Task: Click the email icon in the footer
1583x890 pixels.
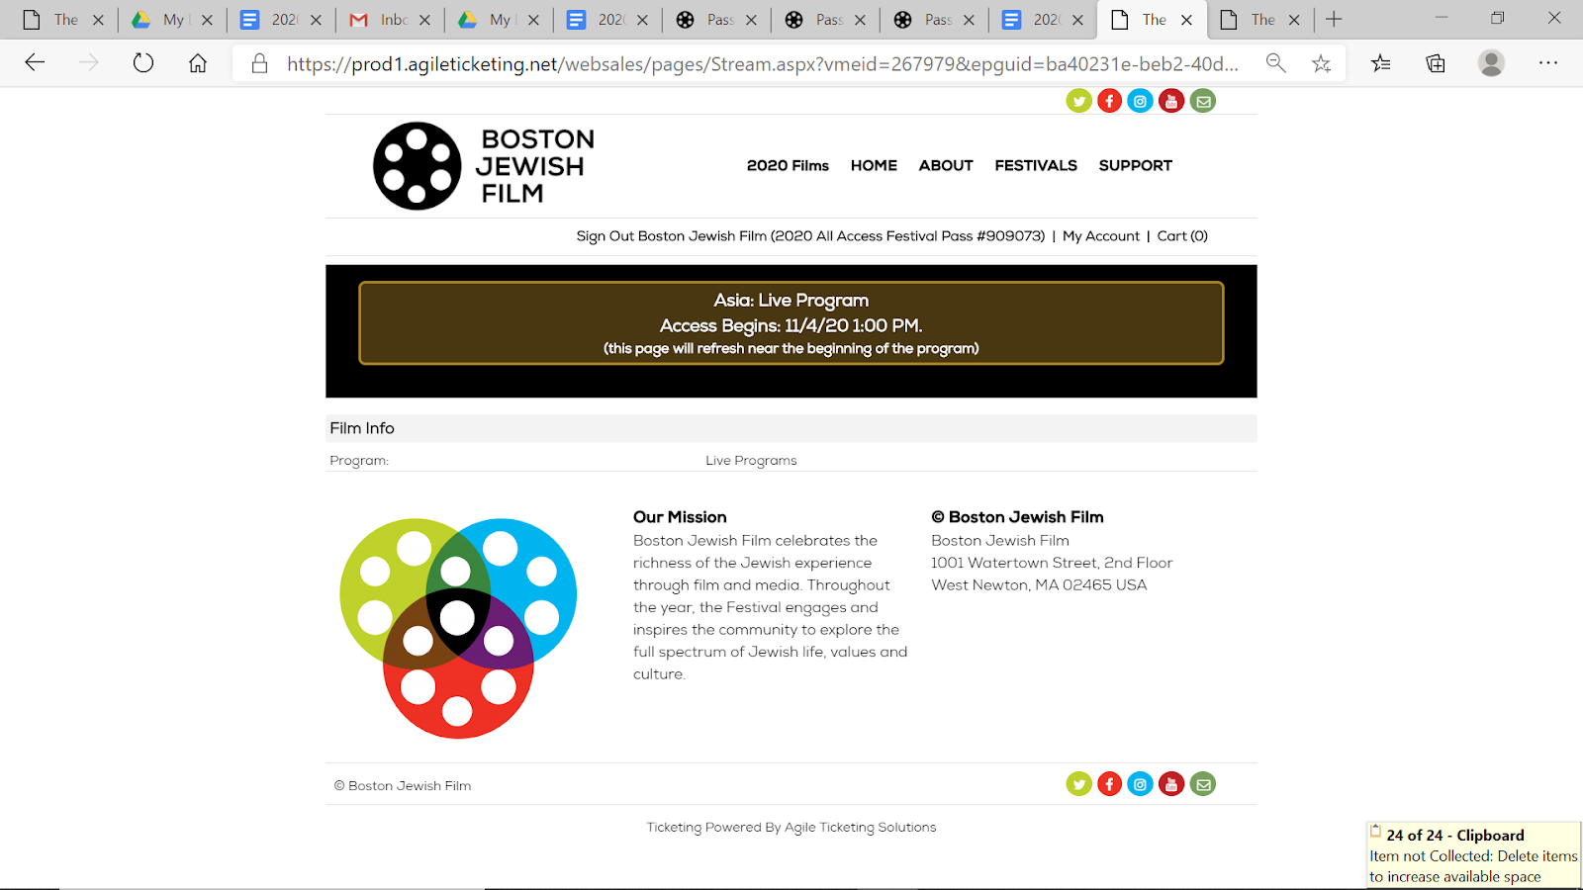Action: (1203, 784)
